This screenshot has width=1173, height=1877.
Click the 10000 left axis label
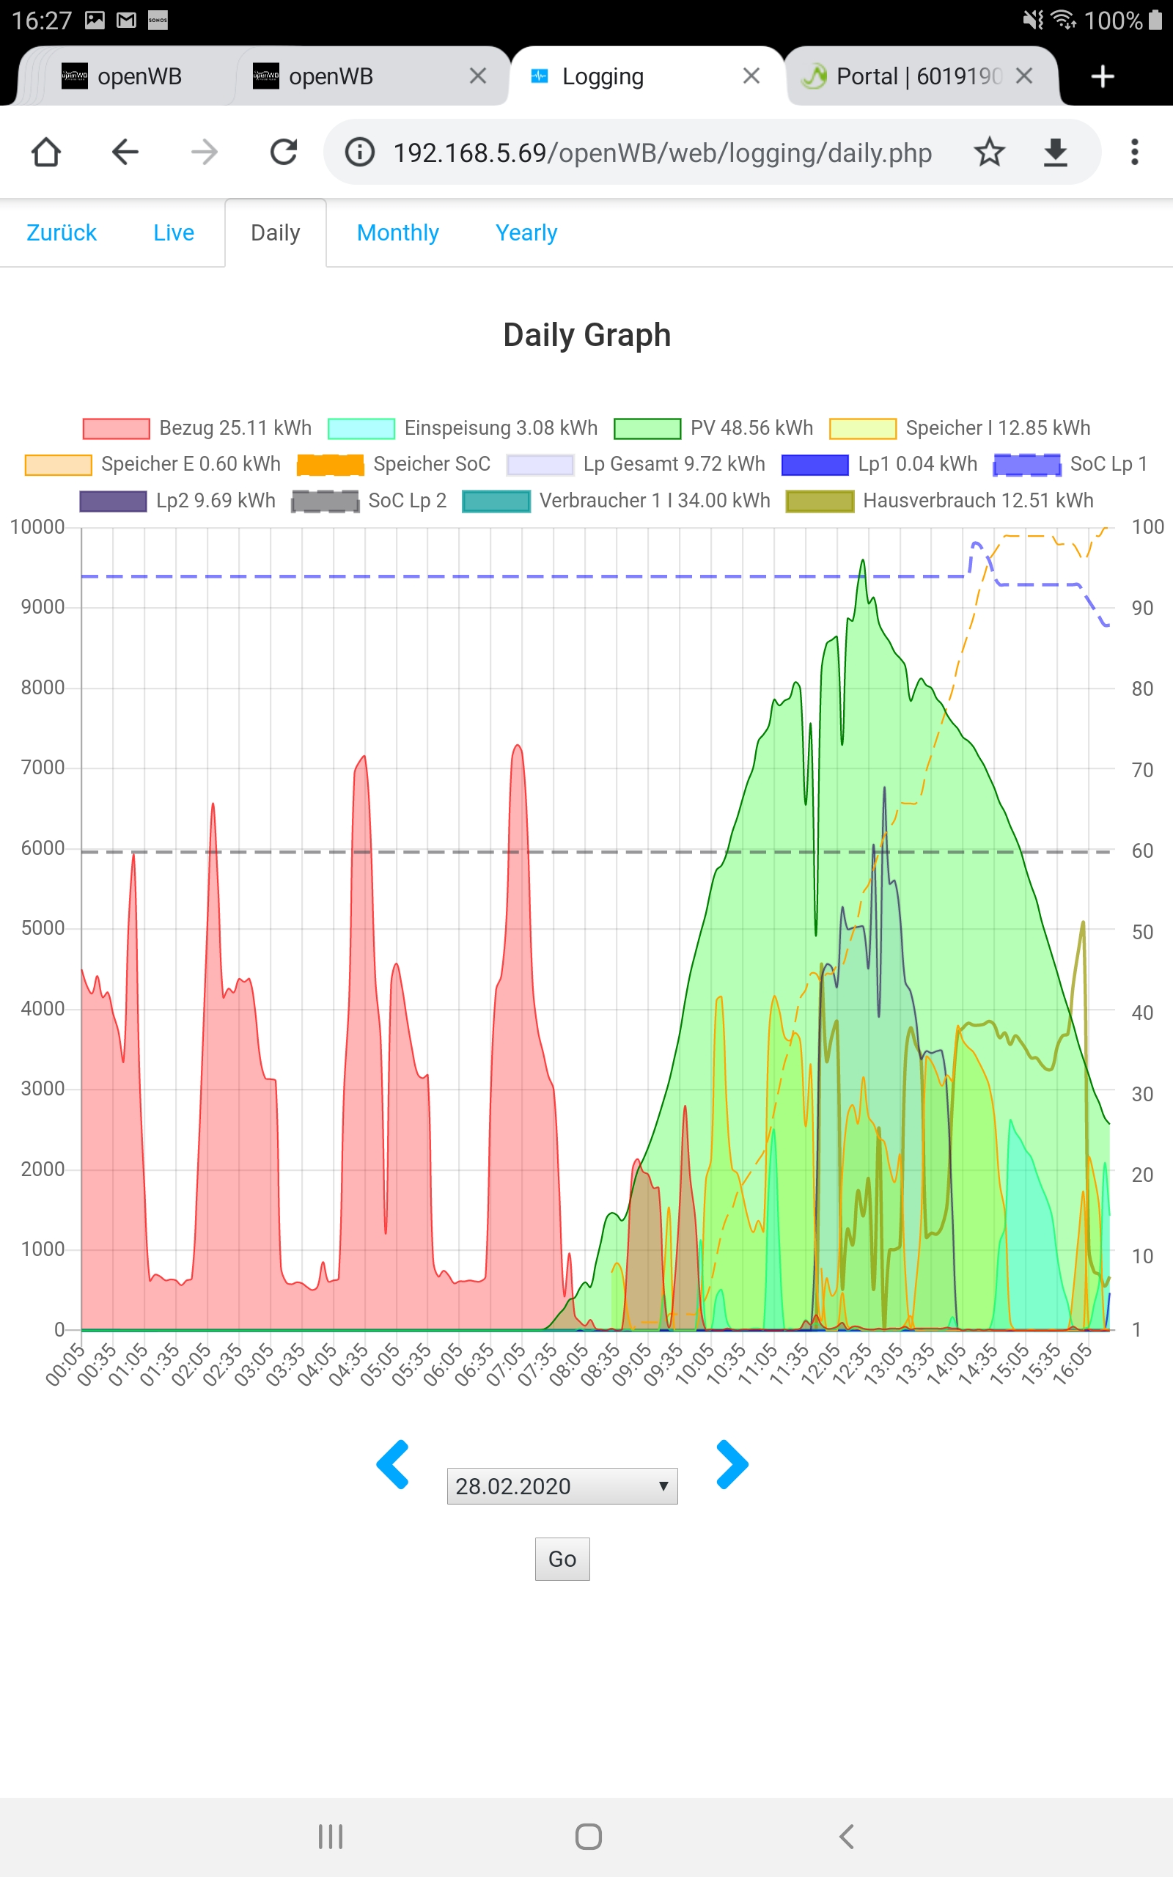pyautogui.click(x=37, y=526)
